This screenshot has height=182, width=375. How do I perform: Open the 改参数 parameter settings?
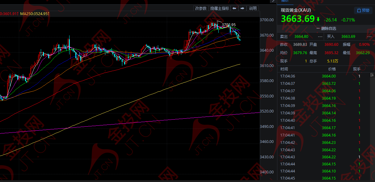201,8
